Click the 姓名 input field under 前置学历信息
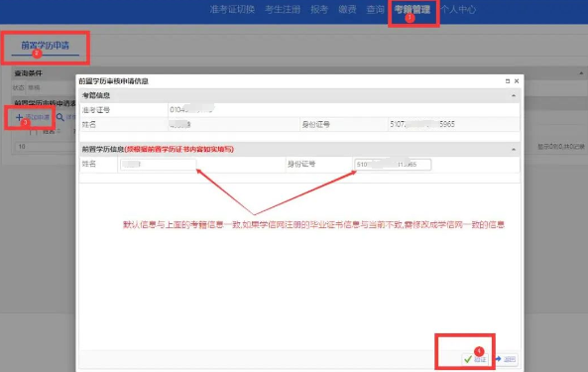Viewport: 588px width, 372px height. tap(158, 165)
